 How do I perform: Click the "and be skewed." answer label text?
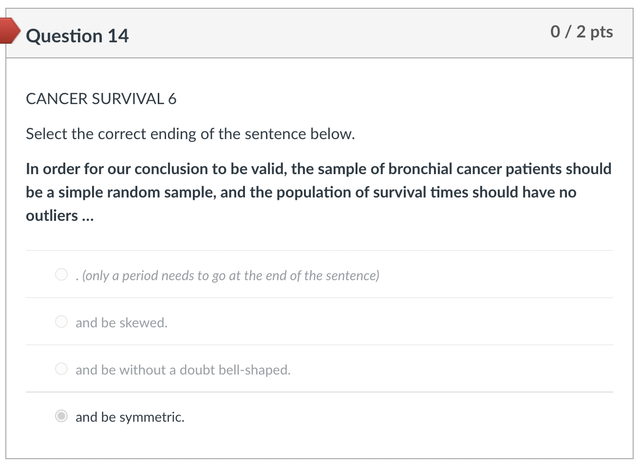(x=121, y=323)
